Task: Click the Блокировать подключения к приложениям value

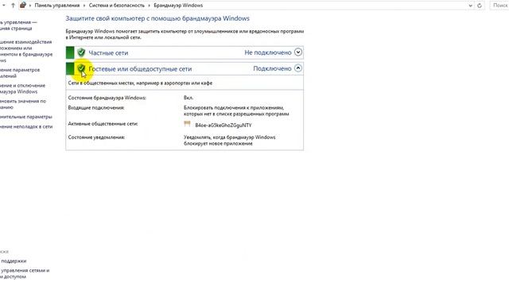Action: click(x=236, y=111)
